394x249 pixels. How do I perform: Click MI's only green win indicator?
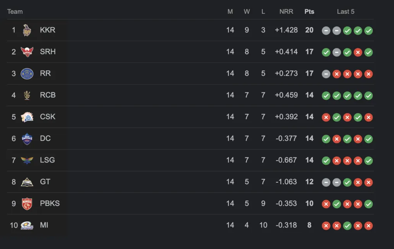[347, 226]
